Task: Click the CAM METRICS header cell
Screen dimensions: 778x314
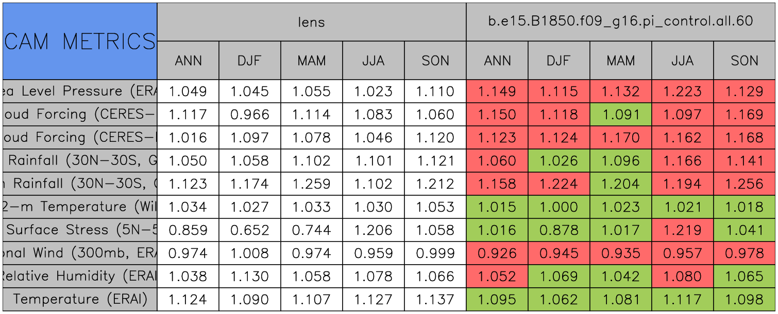Action: point(80,41)
